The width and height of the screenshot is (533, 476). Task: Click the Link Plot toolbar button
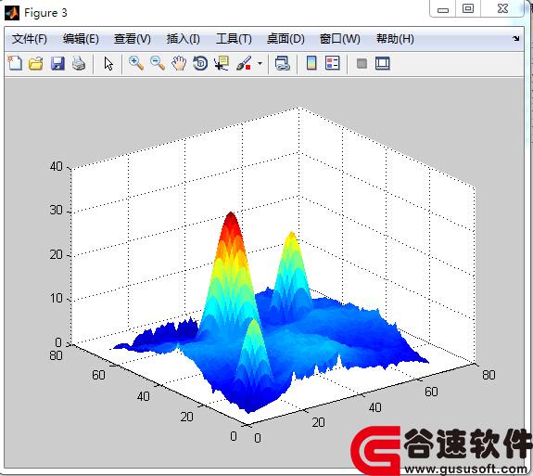[x=282, y=63]
